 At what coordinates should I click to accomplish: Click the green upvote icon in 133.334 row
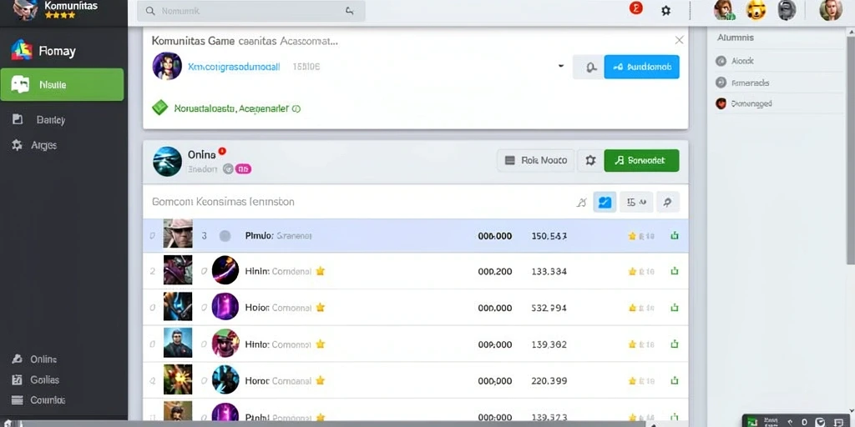tap(675, 271)
